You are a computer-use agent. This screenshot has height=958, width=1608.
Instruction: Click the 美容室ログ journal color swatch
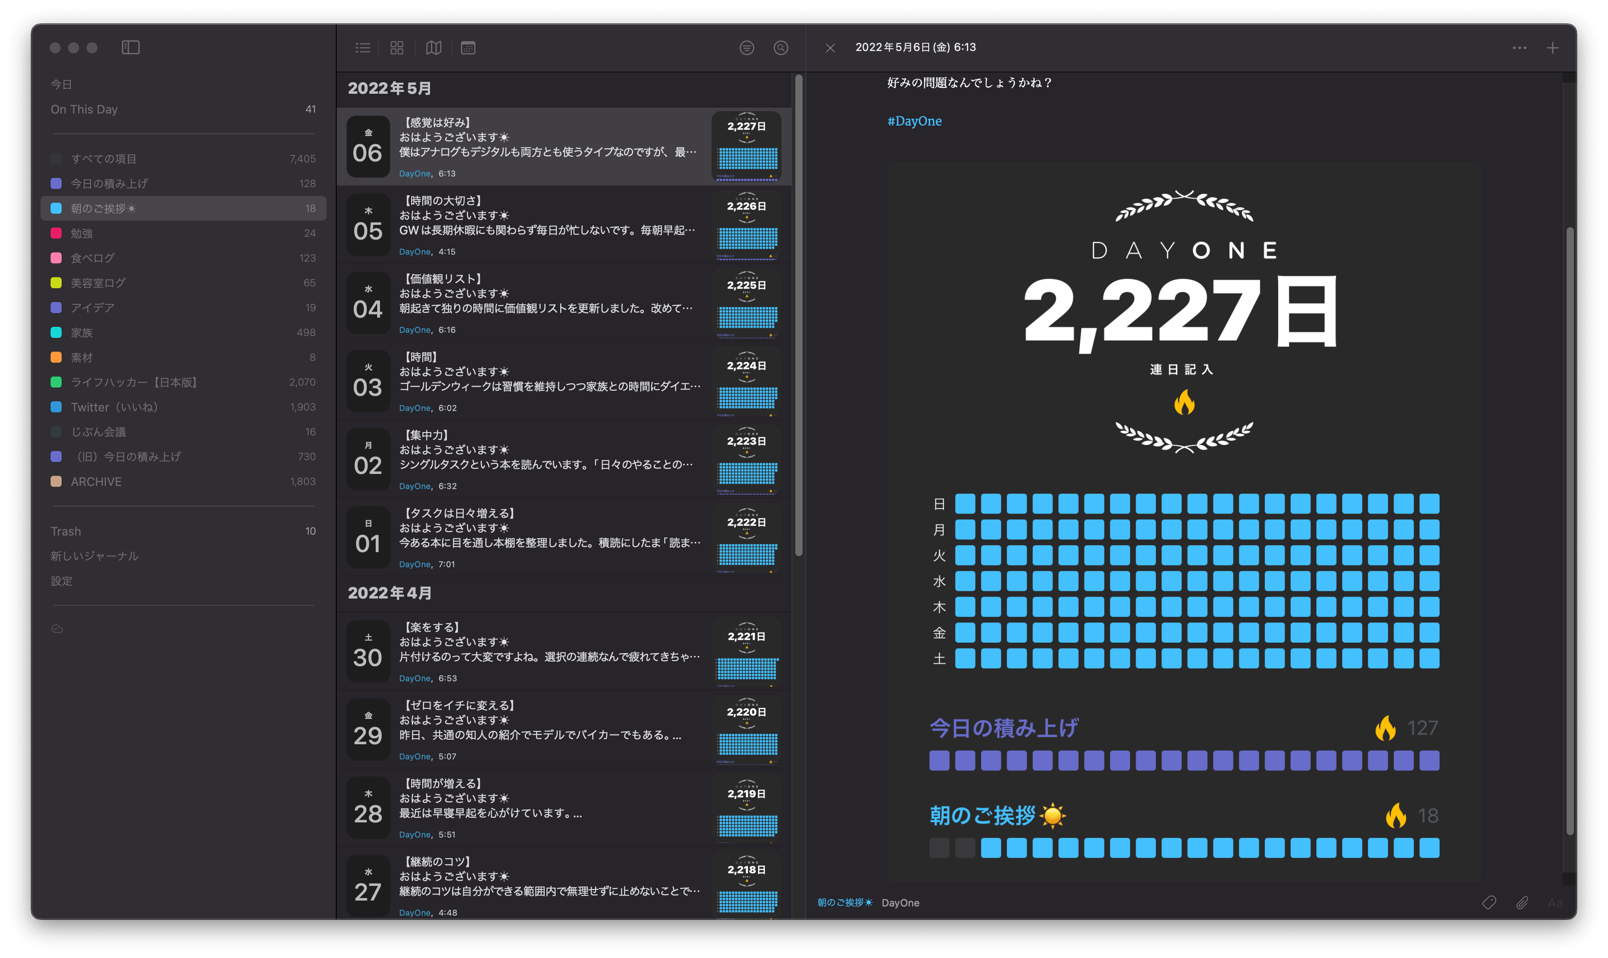click(x=56, y=283)
